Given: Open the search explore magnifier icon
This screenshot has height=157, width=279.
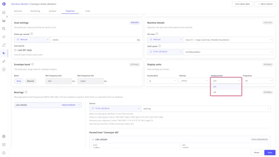Looking at the screenshot, I should pos(4,29).
